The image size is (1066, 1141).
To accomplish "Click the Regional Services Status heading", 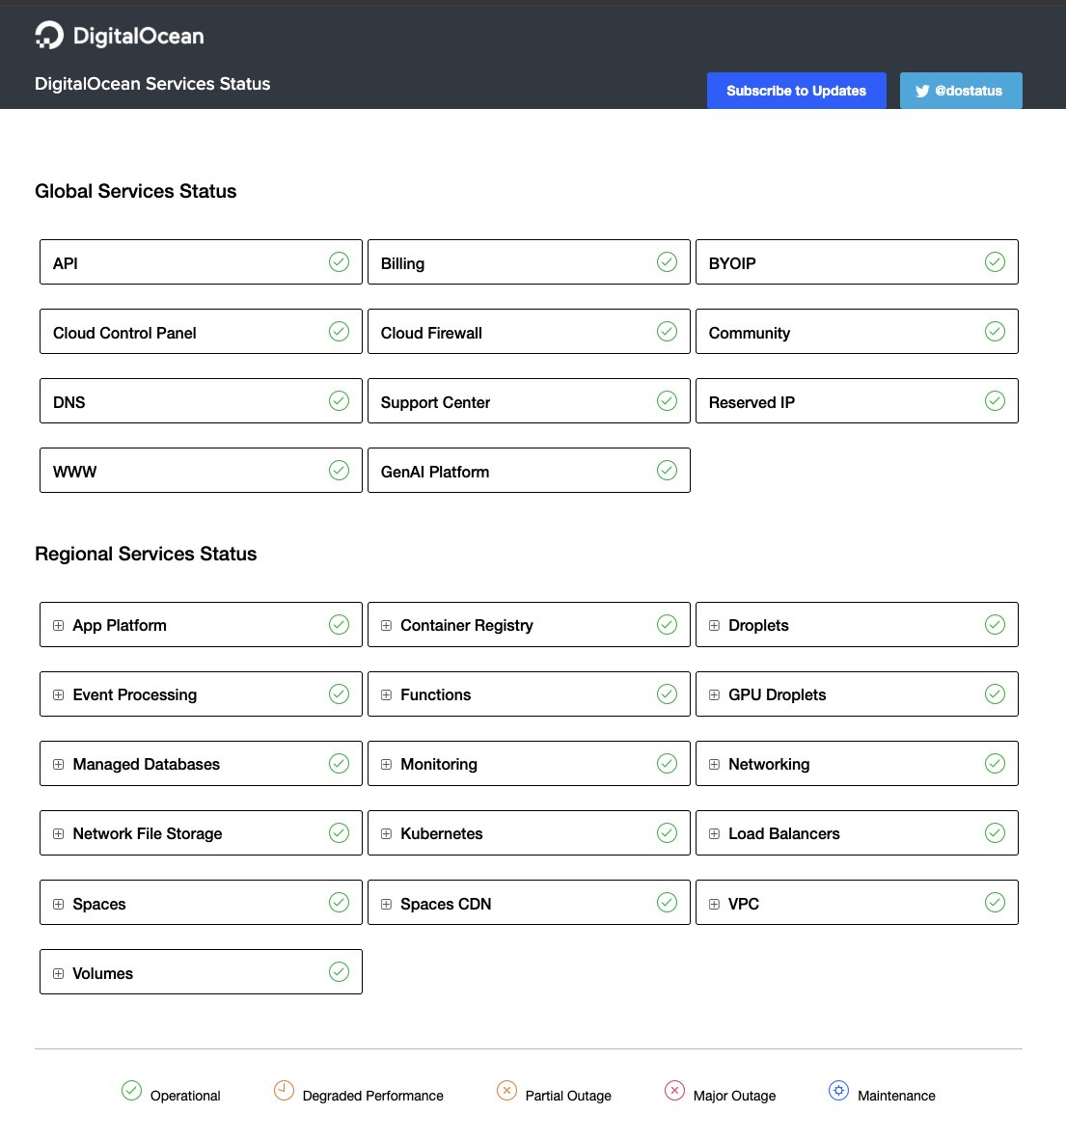I will click(146, 554).
